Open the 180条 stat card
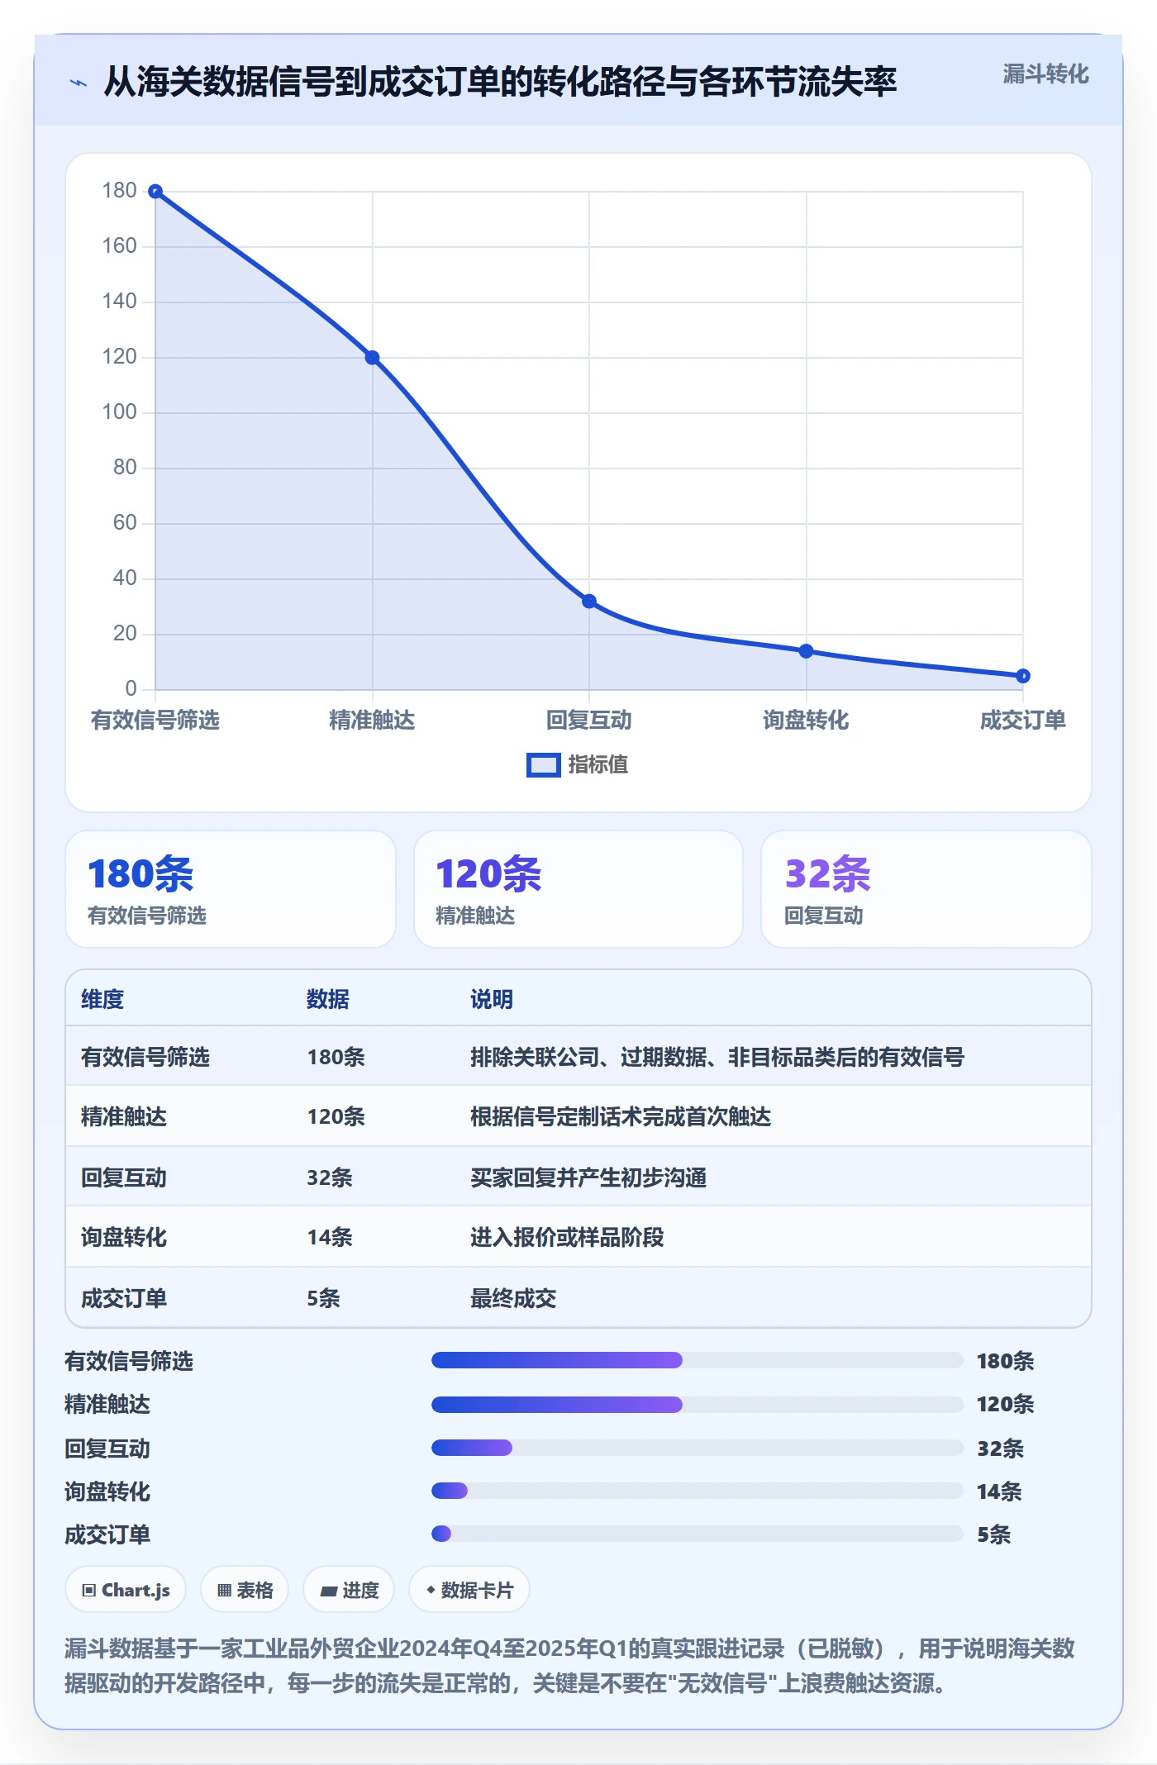 coord(231,889)
